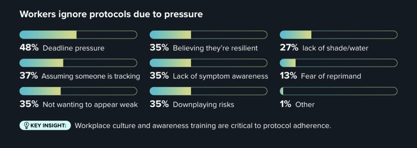Screen dimensions: 417x148
Task: Click the Believing they're resilient label
Action: coord(215,48)
